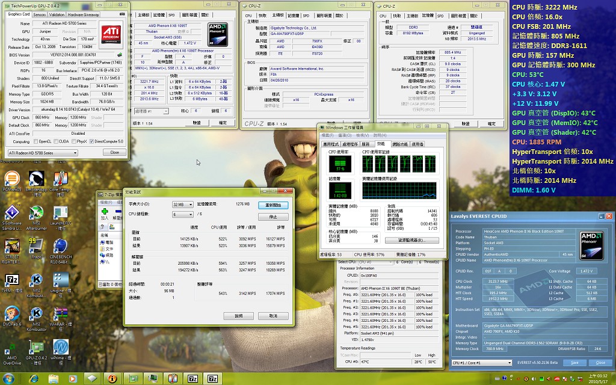
Task: Open the 32 MB dictionary size dropdown
Action: (183, 205)
